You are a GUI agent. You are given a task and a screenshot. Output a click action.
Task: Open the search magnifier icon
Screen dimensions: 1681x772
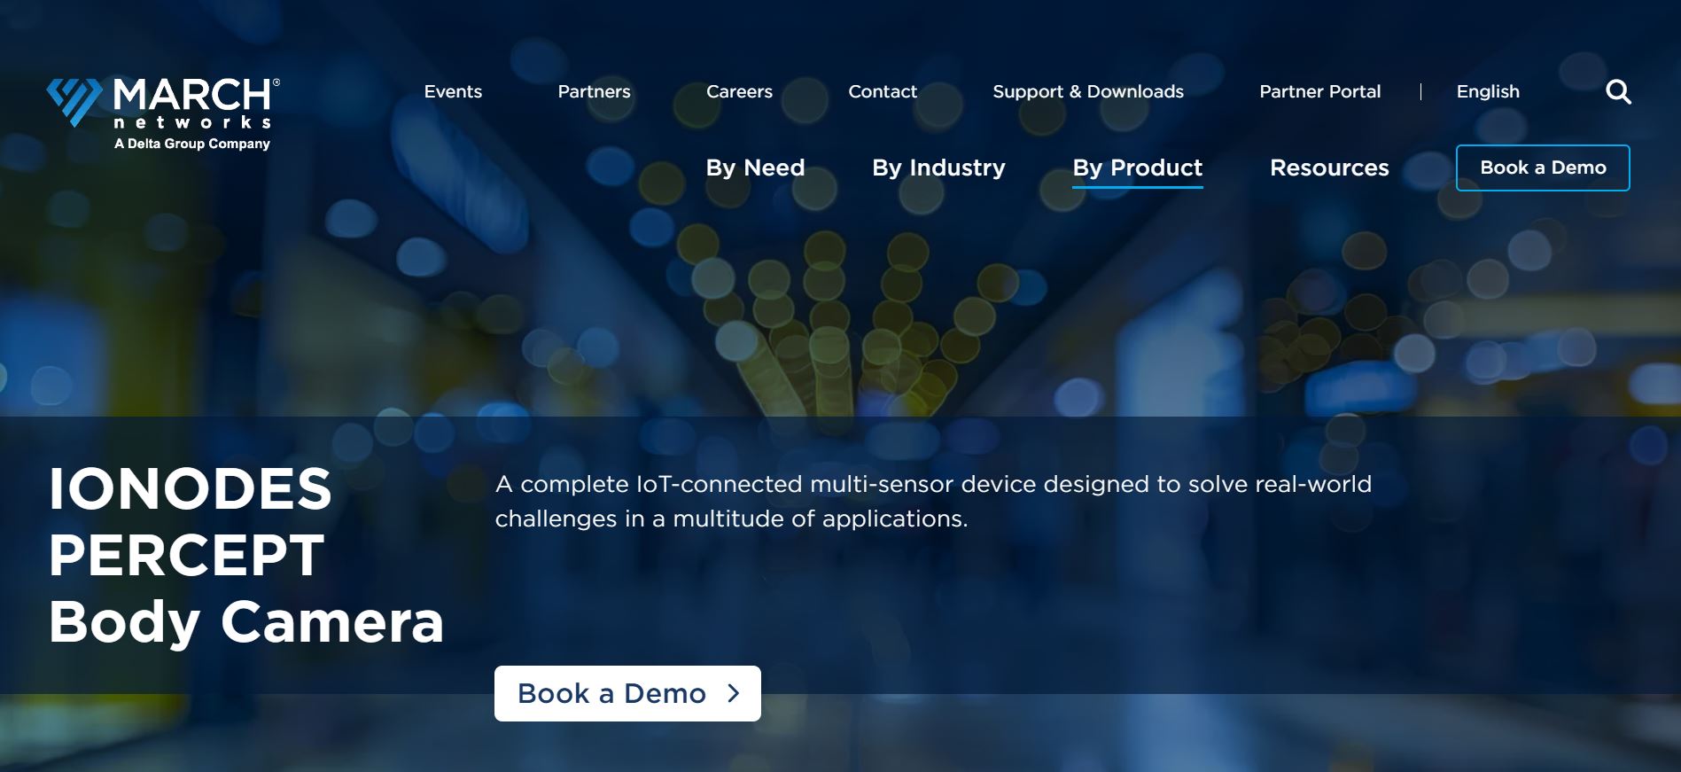point(1618,92)
